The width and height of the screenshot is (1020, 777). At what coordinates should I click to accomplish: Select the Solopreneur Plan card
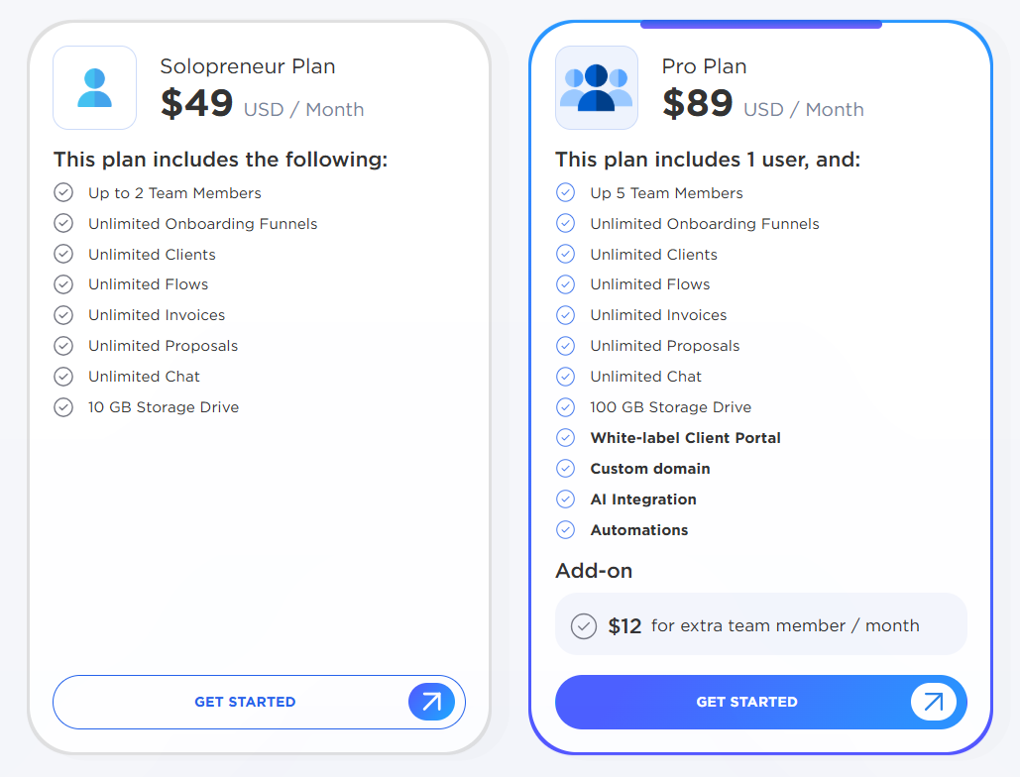[x=259, y=387]
